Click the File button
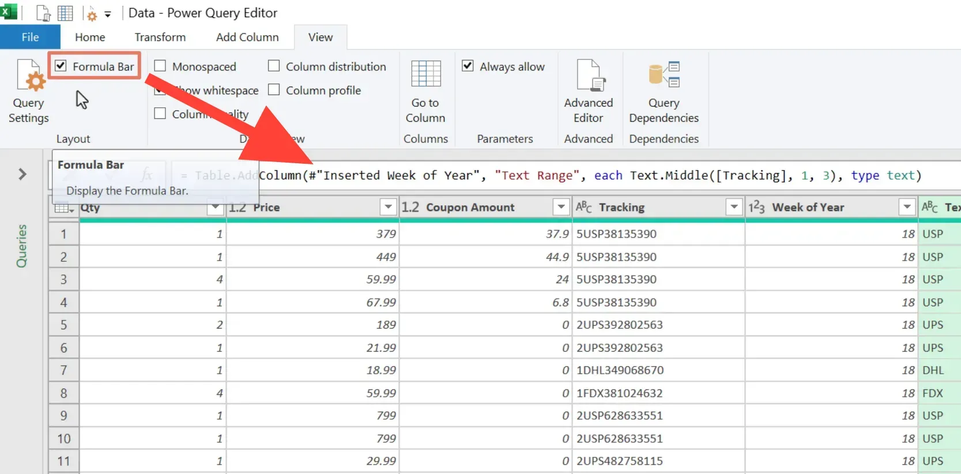The width and height of the screenshot is (961, 474). 30,37
